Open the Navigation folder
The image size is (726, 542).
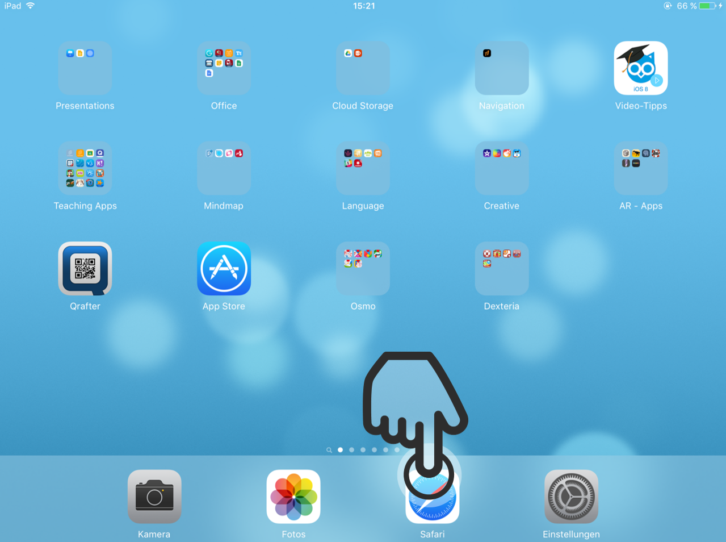(502, 68)
